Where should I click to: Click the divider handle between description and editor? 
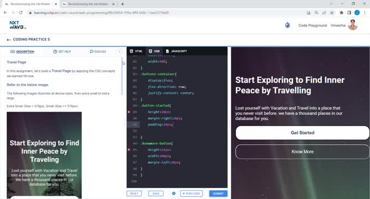point(125,122)
